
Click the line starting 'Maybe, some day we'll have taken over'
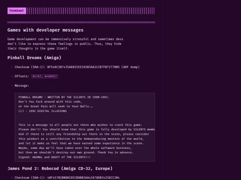coord(75,148)
